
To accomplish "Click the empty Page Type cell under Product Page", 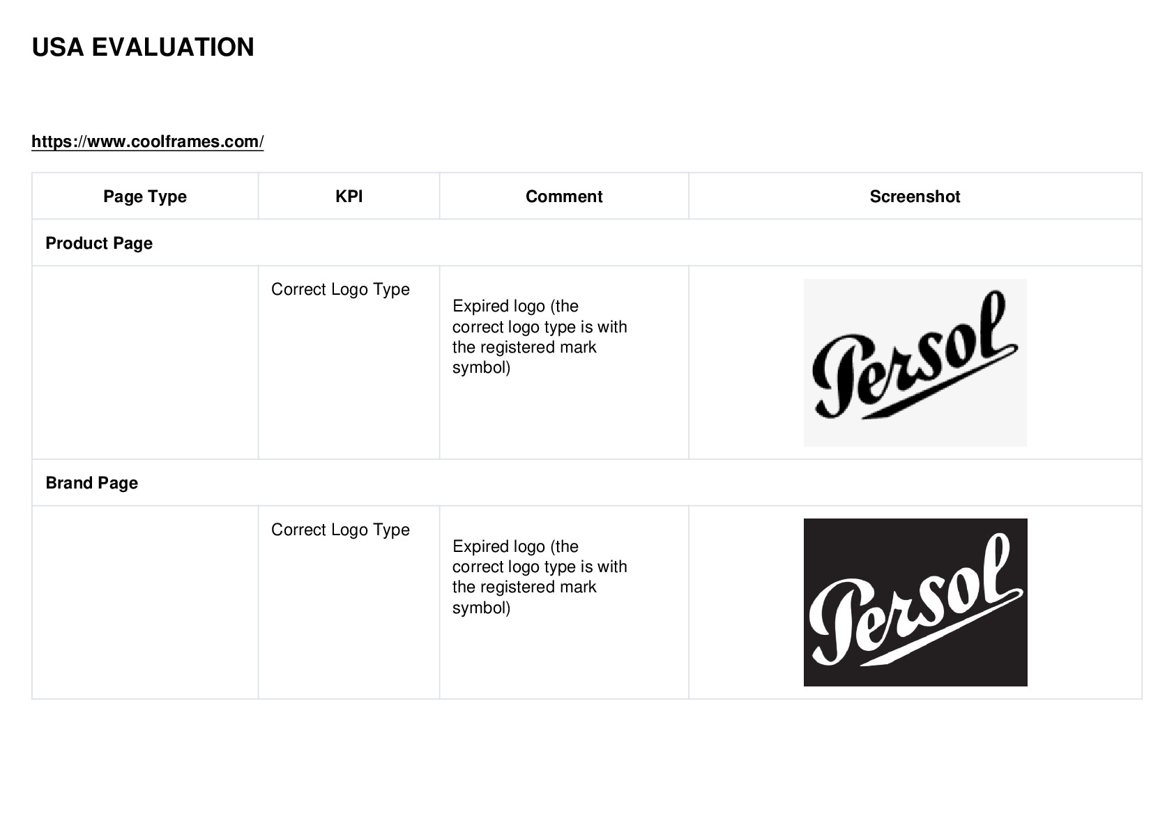I will [x=145, y=362].
